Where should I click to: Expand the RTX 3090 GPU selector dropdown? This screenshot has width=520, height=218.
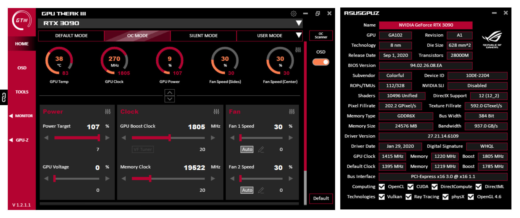(299, 23)
